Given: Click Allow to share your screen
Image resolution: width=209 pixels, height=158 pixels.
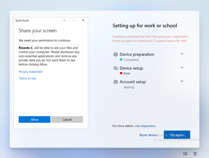Looking at the screenshot, I should coord(35,119).
